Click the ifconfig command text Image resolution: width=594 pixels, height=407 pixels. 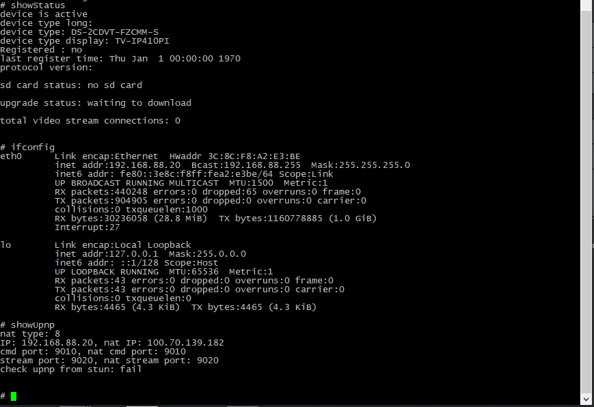tap(33, 148)
